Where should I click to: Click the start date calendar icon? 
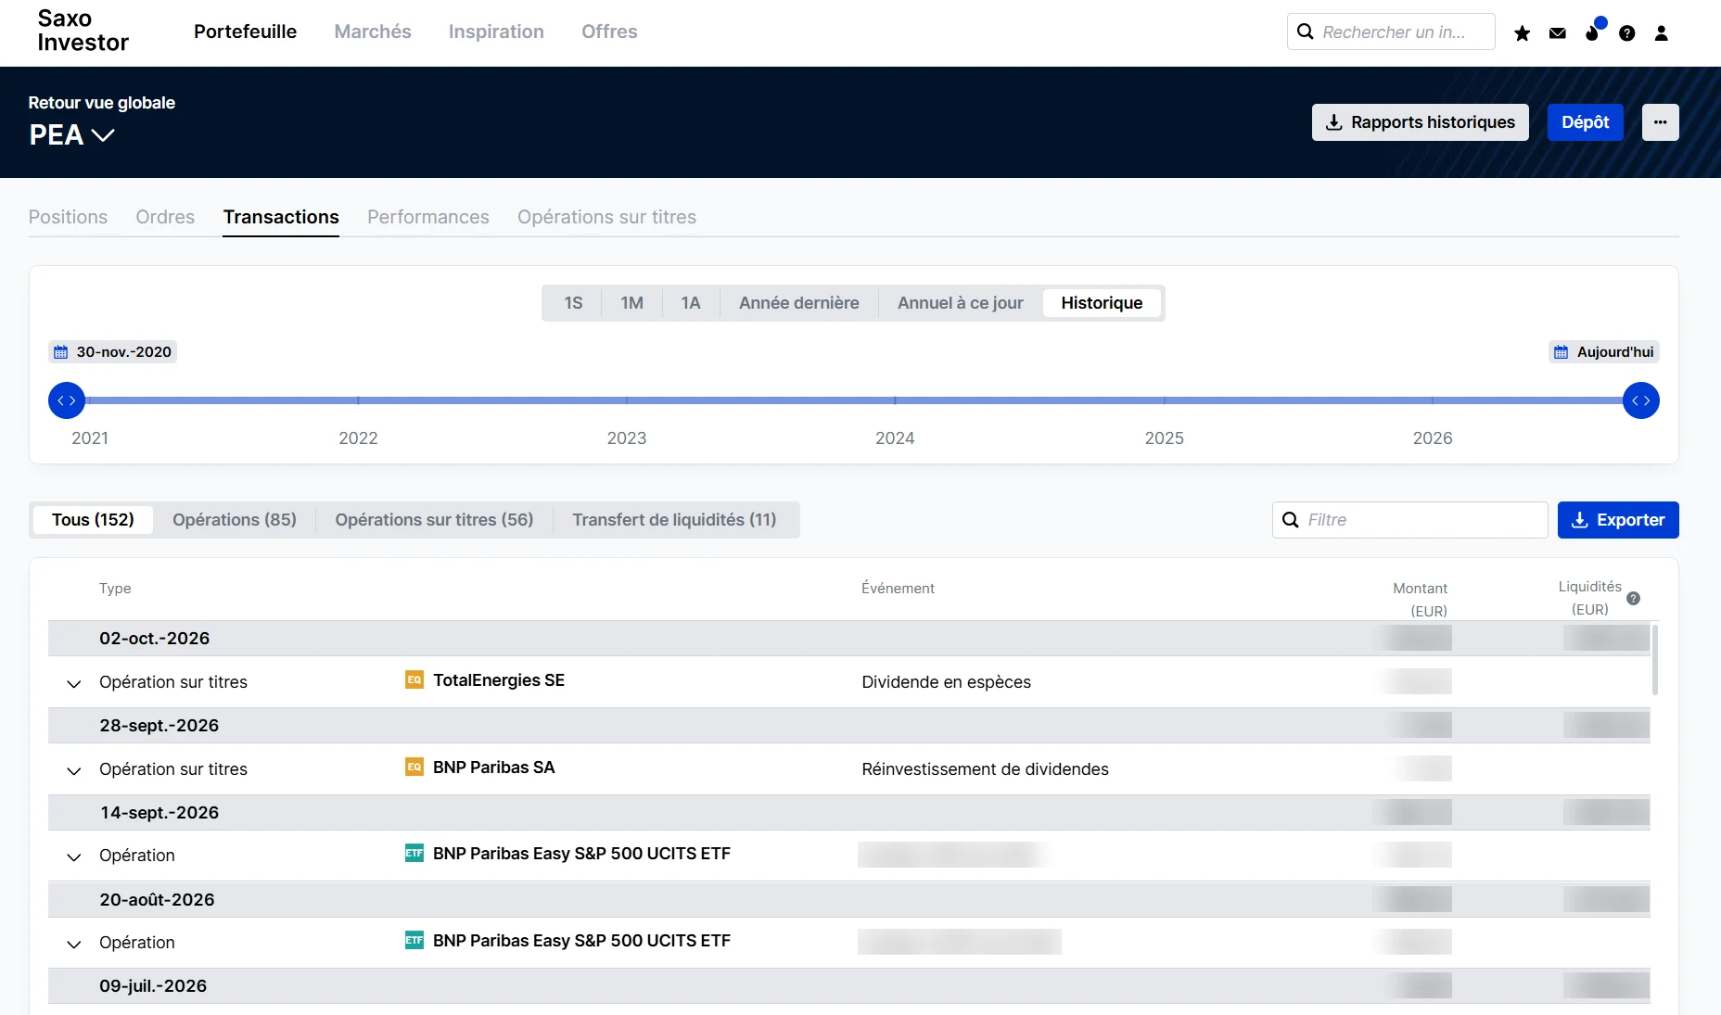[x=61, y=352]
